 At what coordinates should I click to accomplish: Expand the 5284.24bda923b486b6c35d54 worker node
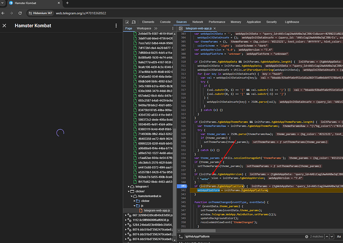point(126,225)
